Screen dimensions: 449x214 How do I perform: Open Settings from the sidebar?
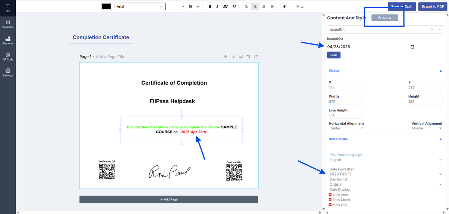[x=8, y=73]
